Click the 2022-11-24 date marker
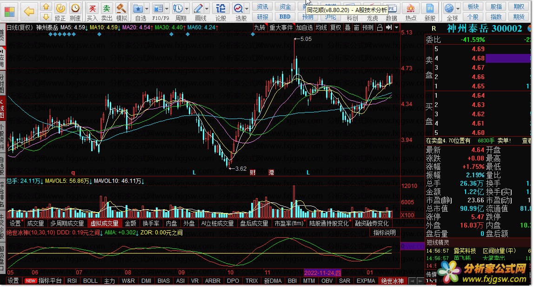The width and height of the screenshot is (534, 287). (x=322, y=273)
